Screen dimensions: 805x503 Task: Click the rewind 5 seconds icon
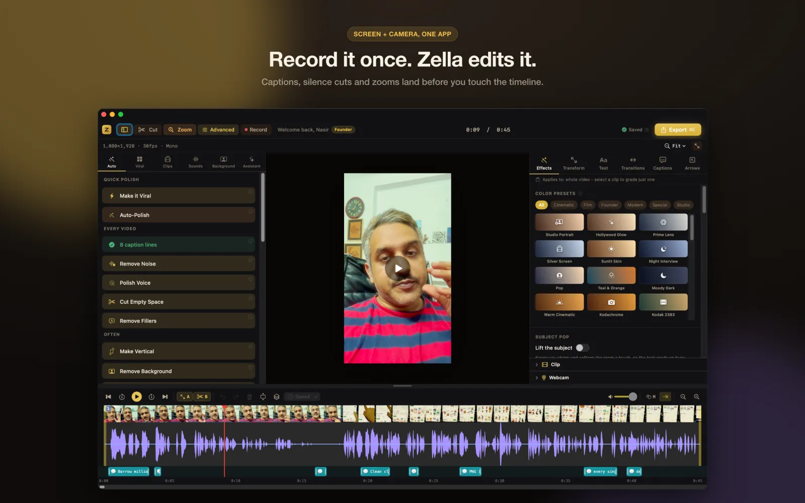tap(122, 397)
